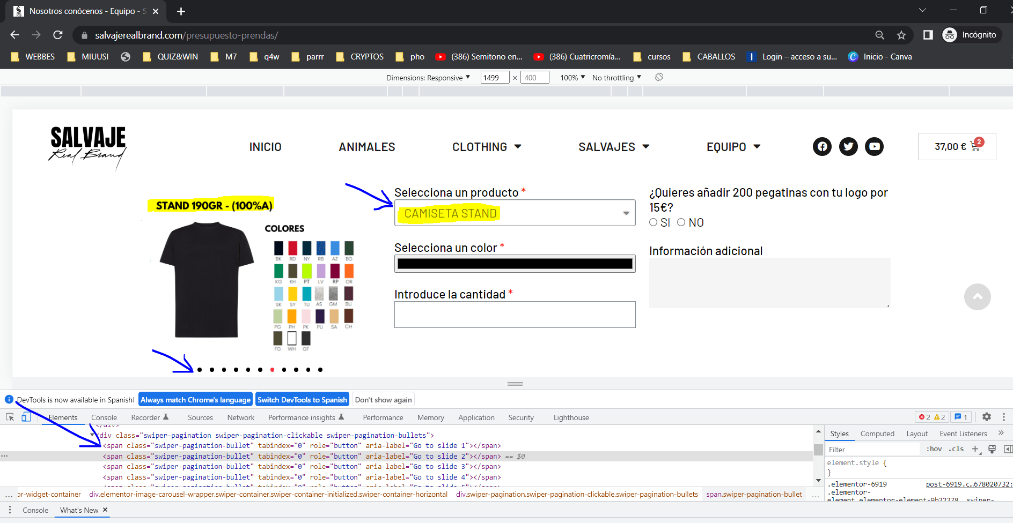Open the Dimensions Responsive dropdown
The image size is (1013, 523).
[x=428, y=78]
